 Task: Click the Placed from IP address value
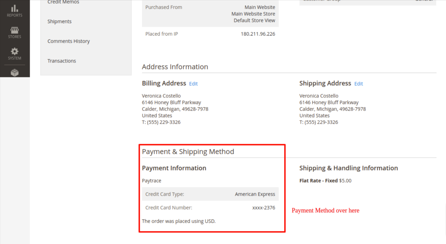pyautogui.click(x=258, y=34)
